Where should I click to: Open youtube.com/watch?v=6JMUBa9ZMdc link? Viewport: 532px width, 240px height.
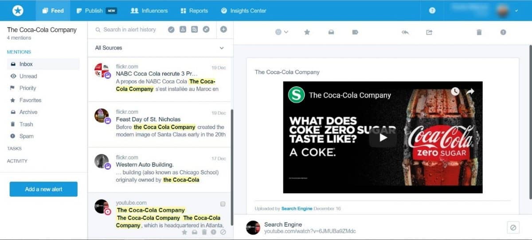[310, 231]
